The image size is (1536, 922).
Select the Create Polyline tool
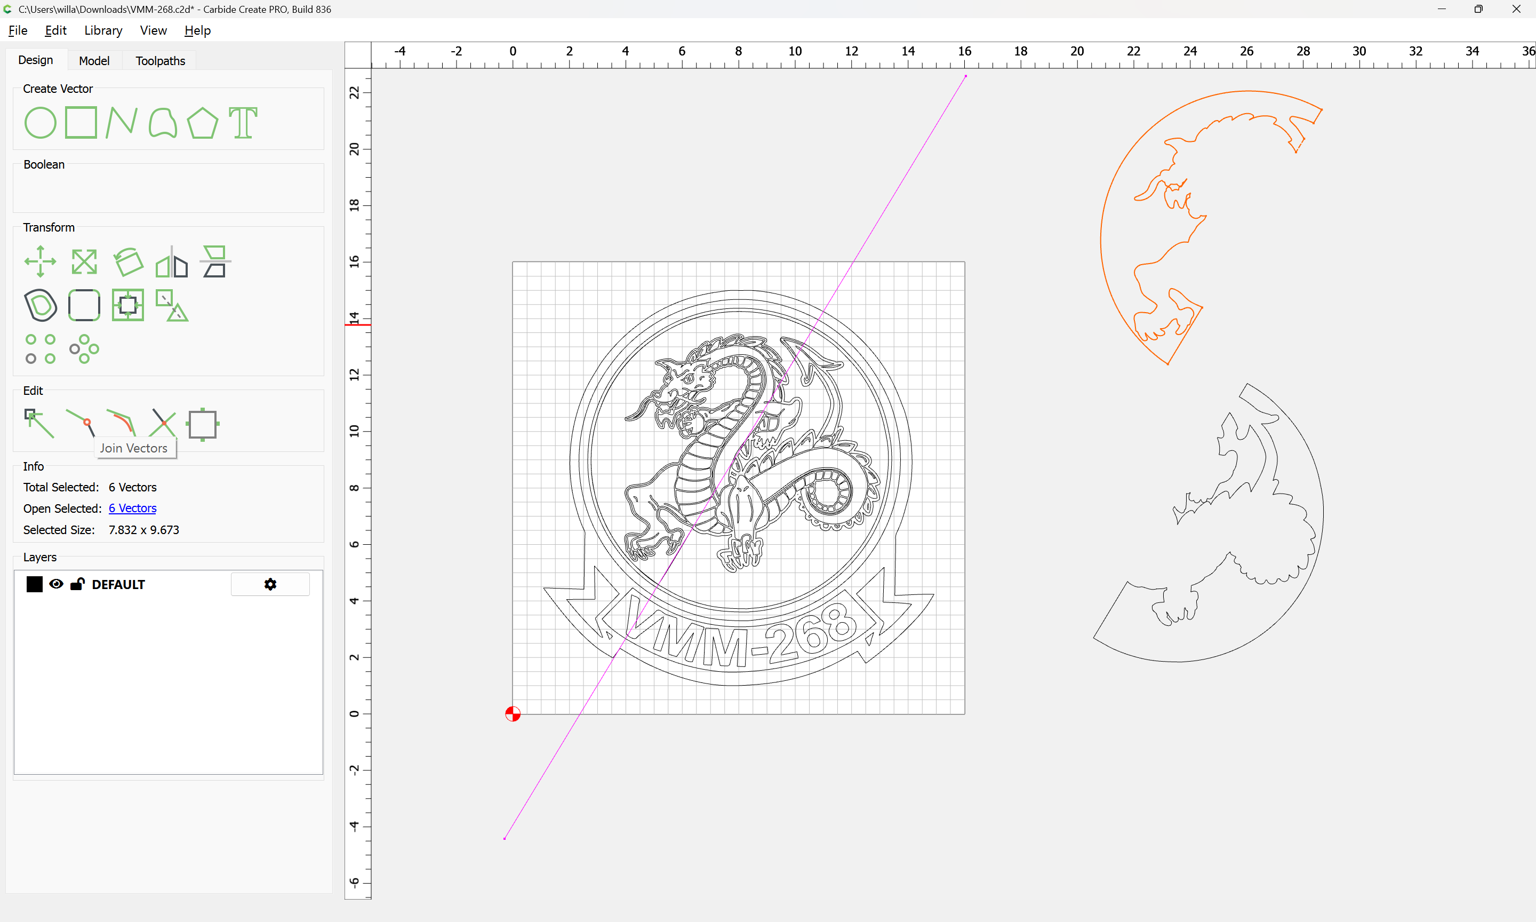pos(121,122)
